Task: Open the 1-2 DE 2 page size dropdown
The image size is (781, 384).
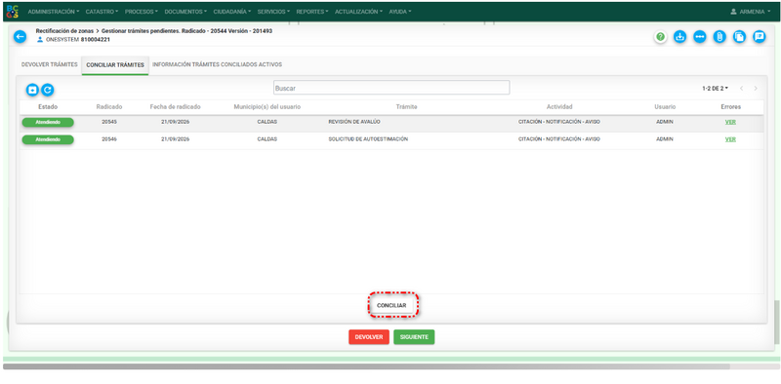Action: coord(715,89)
